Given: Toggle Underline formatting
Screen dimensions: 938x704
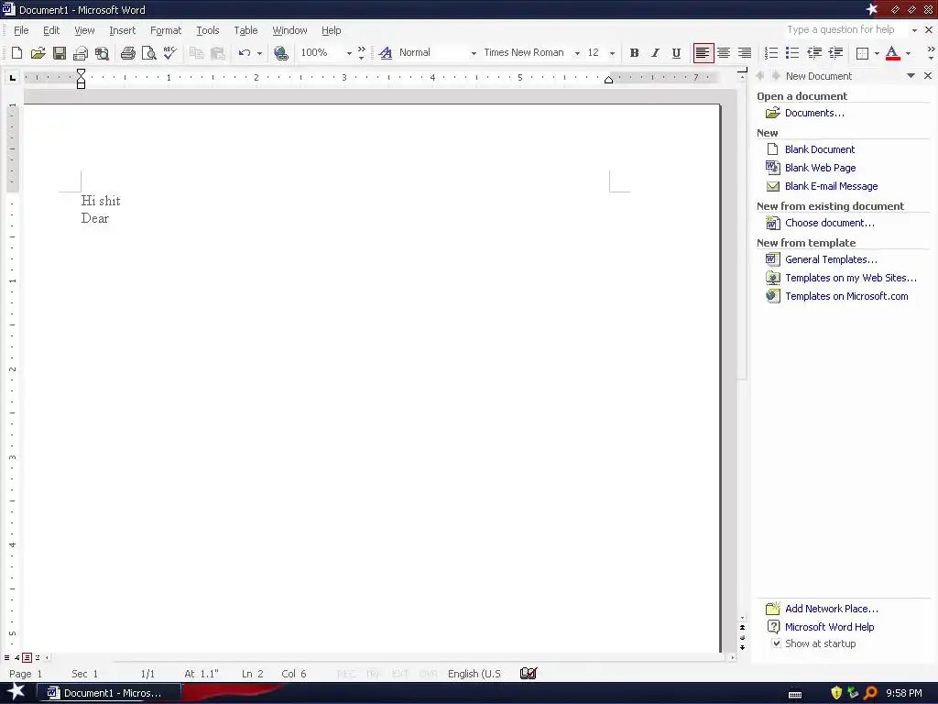Looking at the screenshot, I should pyautogui.click(x=676, y=52).
